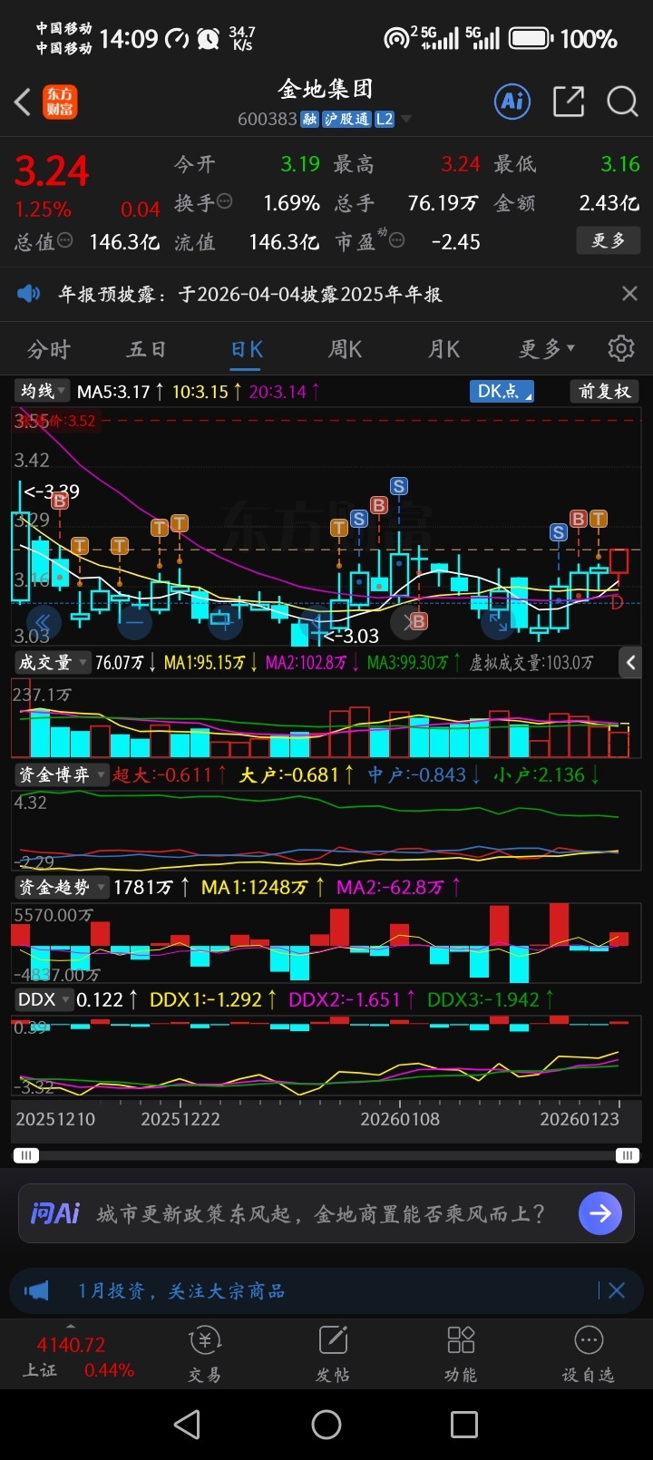Open the 资金趋势 indicator dropdown
Viewport: 653px width, 1460px height.
pyautogui.click(x=61, y=887)
